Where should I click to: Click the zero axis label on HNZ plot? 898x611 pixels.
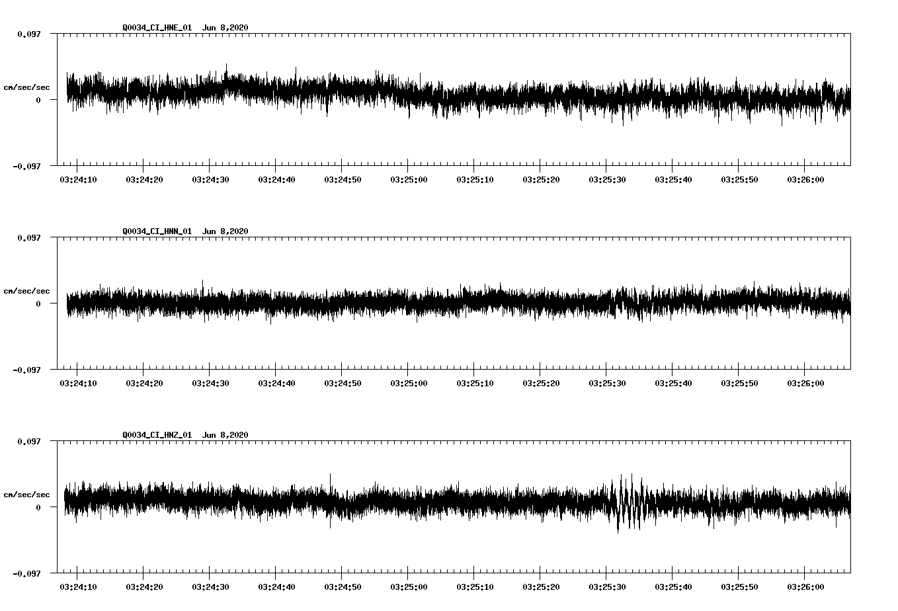click(38, 507)
